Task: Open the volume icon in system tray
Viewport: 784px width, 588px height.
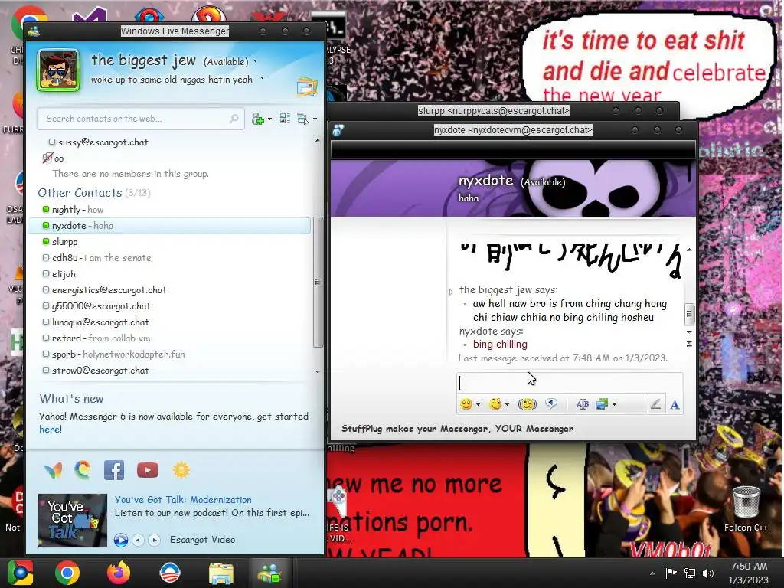Action: coord(708,573)
